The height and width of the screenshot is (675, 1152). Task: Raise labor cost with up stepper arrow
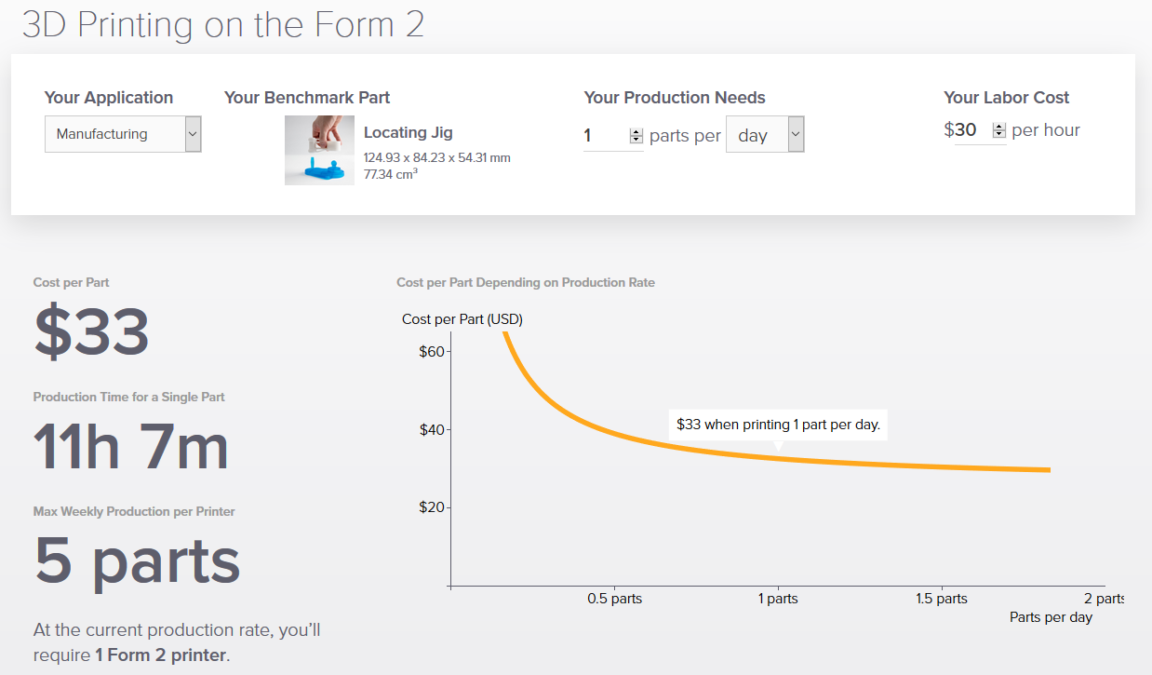999,126
